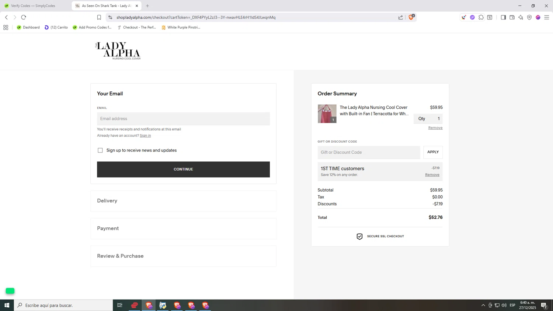553x311 pixels.
Task: Click the product title The Lady Alpha Nursing Cool Cover
Action: point(374,111)
